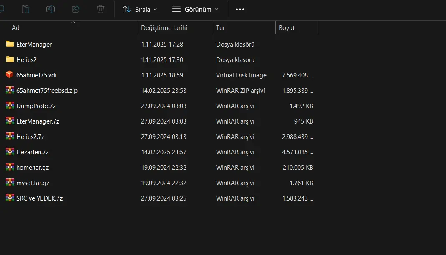
Task: Select the DumpProto.7z file name
Action: click(x=36, y=106)
